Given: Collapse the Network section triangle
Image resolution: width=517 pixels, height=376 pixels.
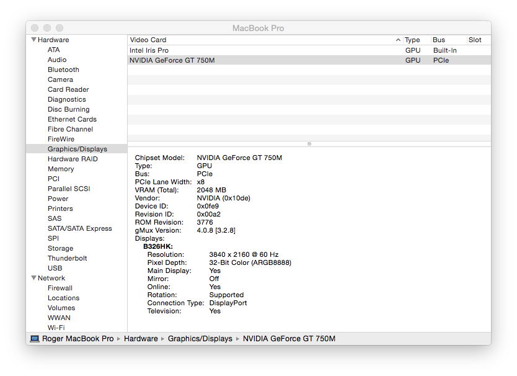Looking at the screenshot, I should pyautogui.click(x=33, y=278).
